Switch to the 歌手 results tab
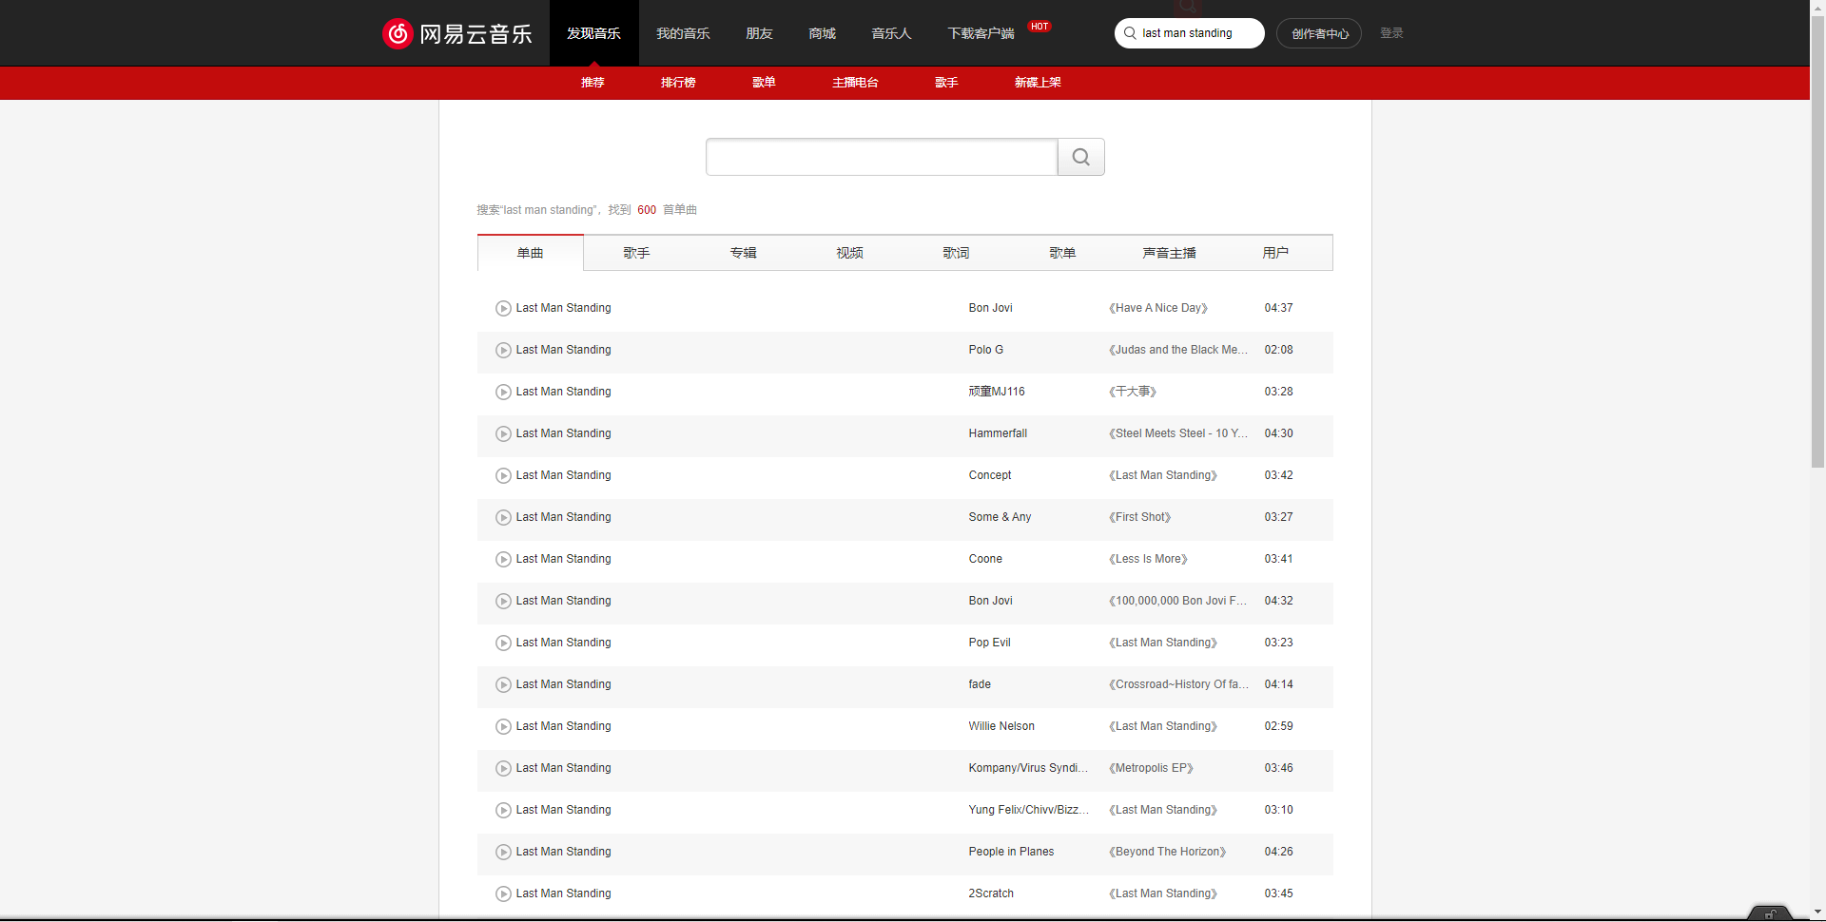 636,253
